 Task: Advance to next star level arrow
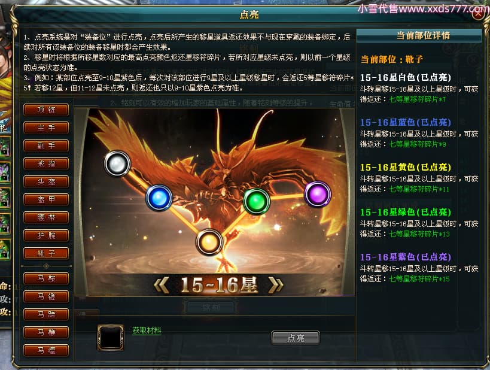coord(276,285)
